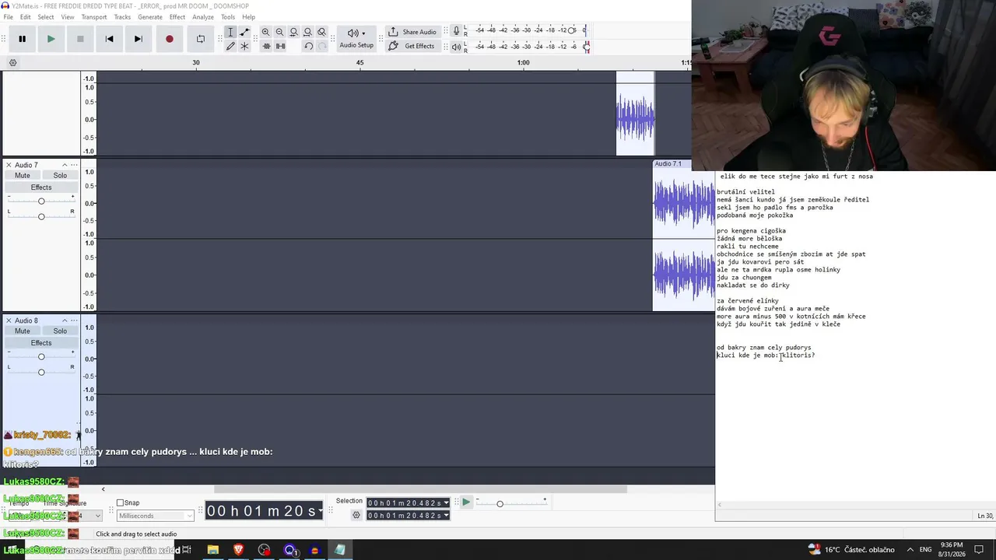Image resolution: width=996 pixels, height=560 pixels.
Task: Adjust the recording level slider knob
Action: pos(572,30)
